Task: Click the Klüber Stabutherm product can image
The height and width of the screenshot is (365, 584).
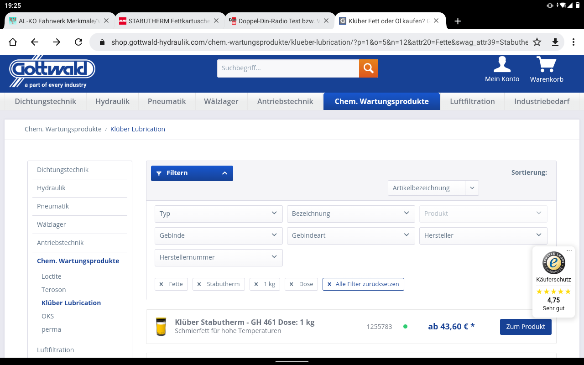Action: coord(161,327)
